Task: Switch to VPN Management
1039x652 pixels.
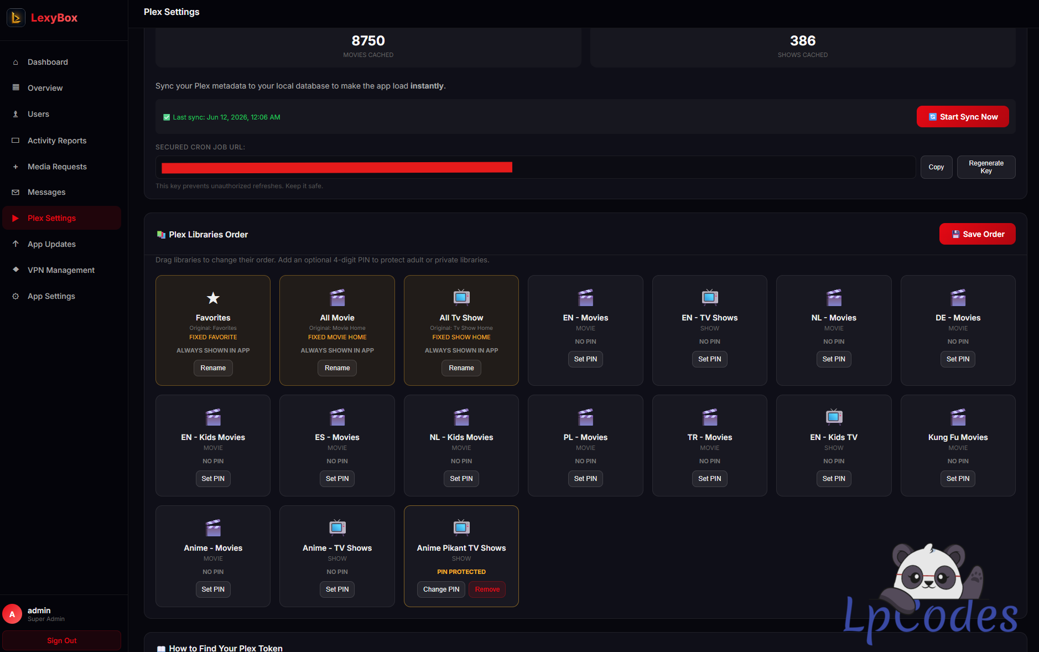Action: click(x=62, y=270)
